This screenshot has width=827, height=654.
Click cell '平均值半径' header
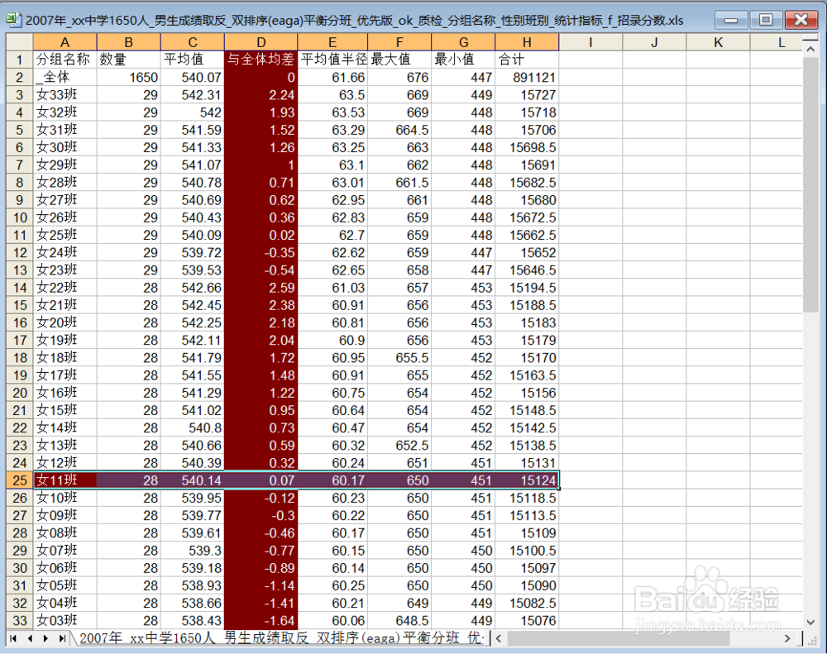click(x=332, y=60)
